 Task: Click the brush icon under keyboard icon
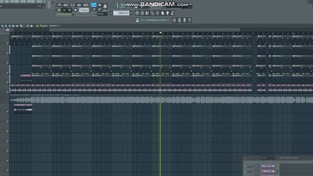point(93,9)
